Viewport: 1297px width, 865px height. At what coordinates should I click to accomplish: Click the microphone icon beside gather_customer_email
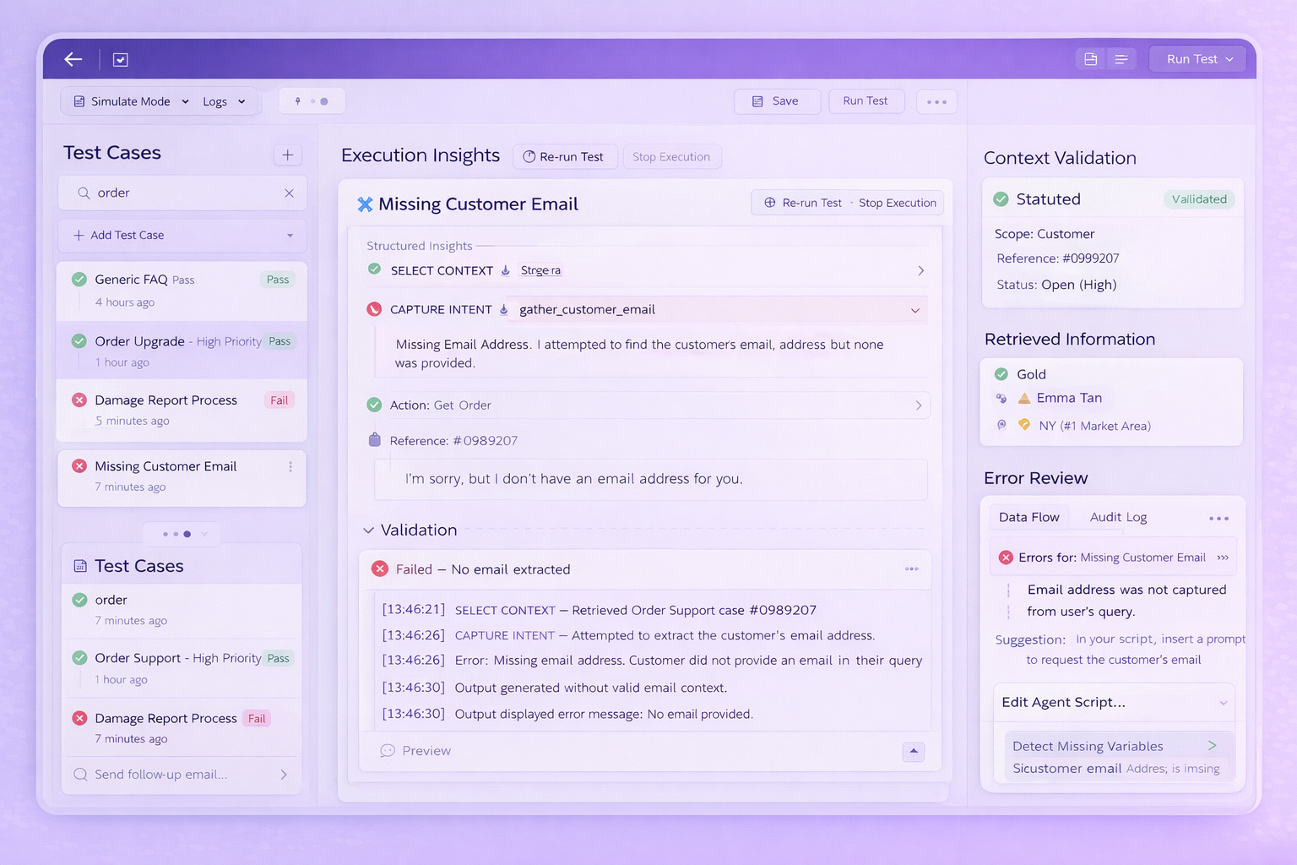click(x=505, y=309)
